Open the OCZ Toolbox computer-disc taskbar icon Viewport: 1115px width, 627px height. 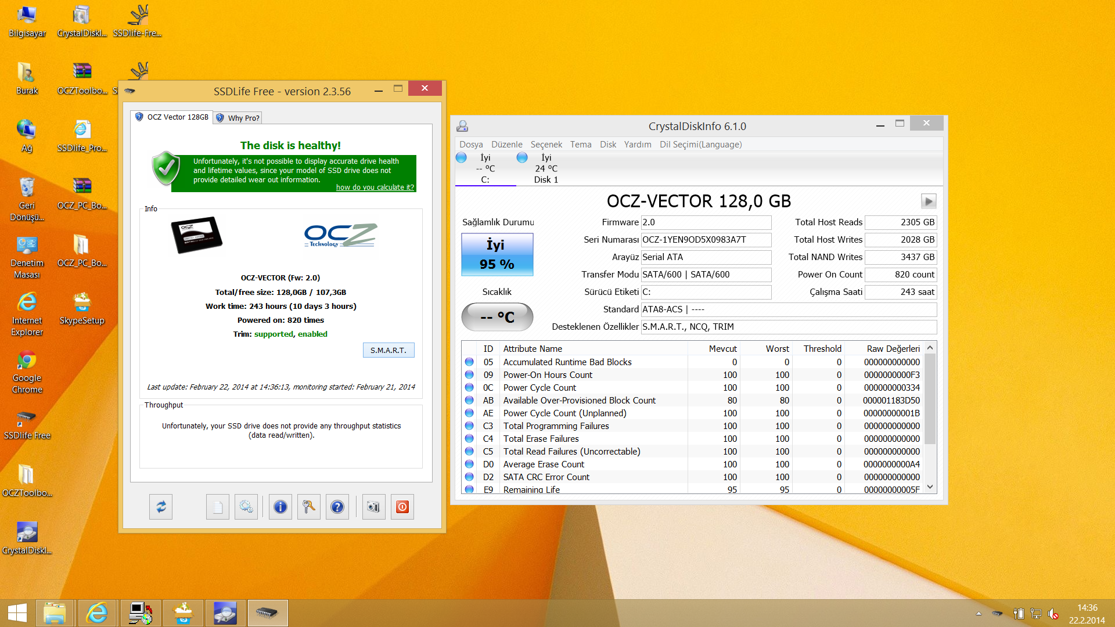pyautogui.click(x=141, y=613)
